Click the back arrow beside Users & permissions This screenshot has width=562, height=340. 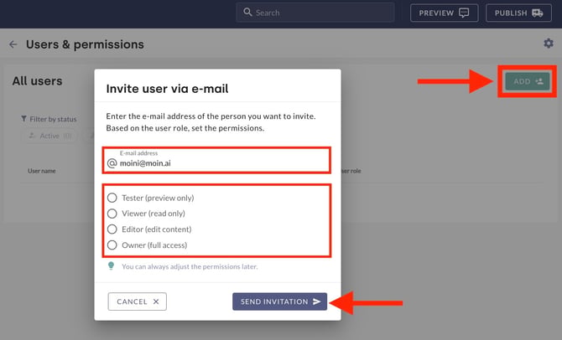pos(13,44)
